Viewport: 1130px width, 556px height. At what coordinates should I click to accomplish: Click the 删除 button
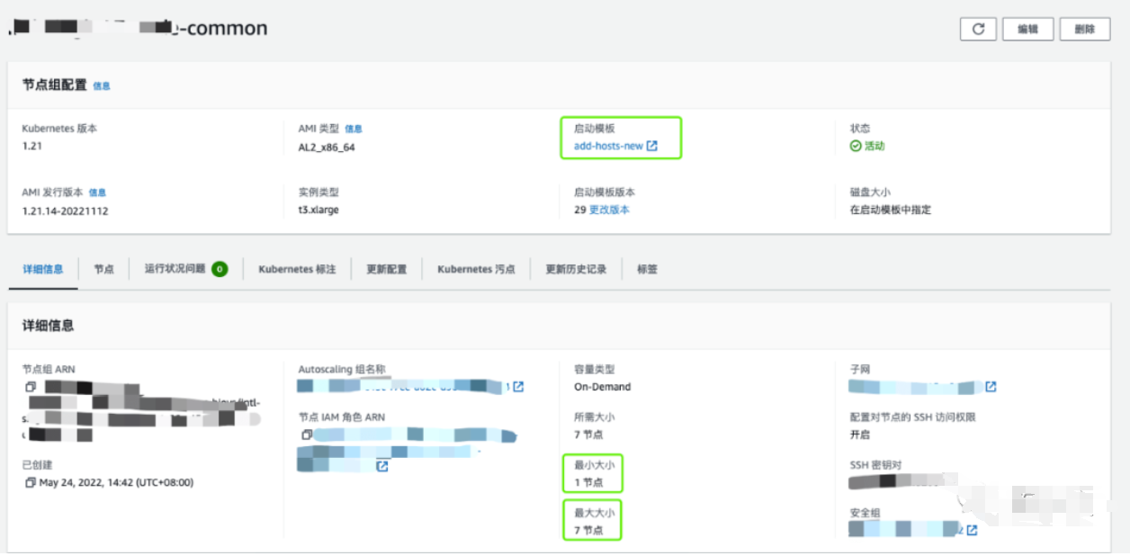tap(1084, 29)
